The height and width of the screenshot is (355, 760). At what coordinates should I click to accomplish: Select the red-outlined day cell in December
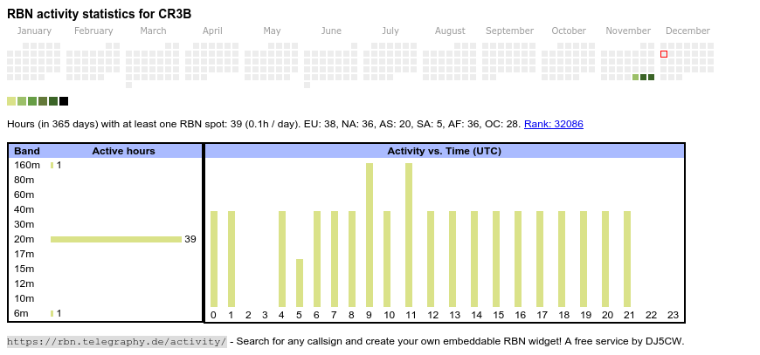(664, 54)
